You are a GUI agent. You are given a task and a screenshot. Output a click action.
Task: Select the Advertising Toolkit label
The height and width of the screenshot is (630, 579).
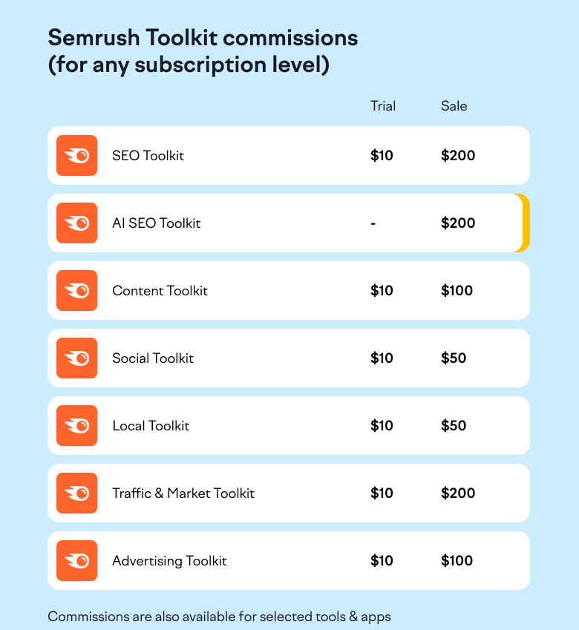pos(169,561)
